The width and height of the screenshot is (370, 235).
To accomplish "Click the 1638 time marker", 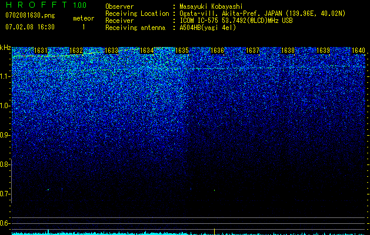I will [x=288, y=51].
